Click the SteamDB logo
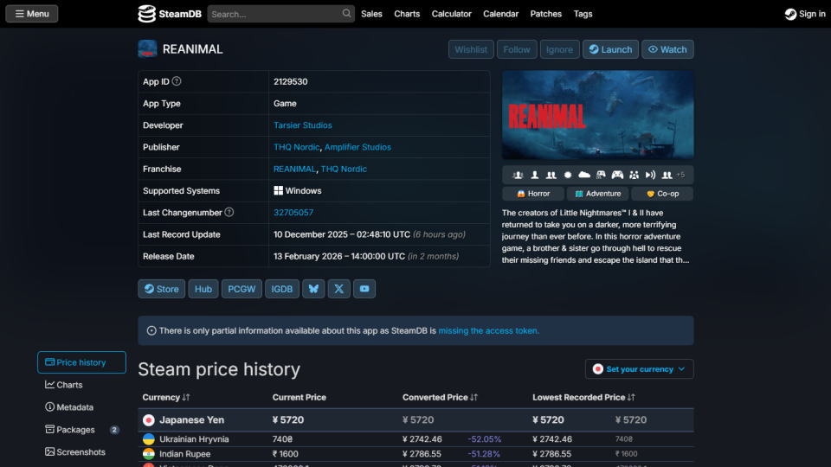831x467 pixels. coord(170,14)
